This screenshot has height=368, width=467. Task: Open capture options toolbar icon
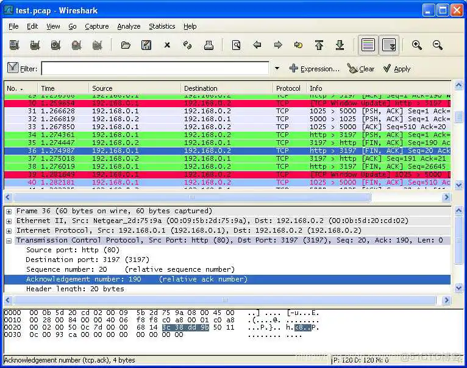[35, 45]
